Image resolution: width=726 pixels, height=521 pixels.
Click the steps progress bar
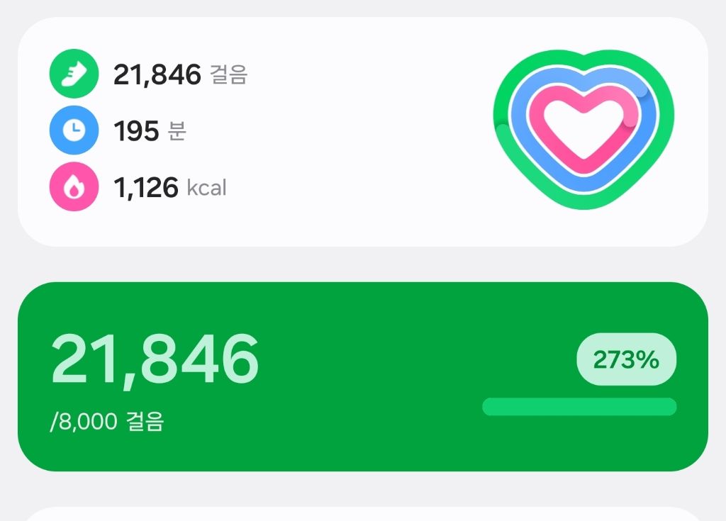[x=579, y=407]
